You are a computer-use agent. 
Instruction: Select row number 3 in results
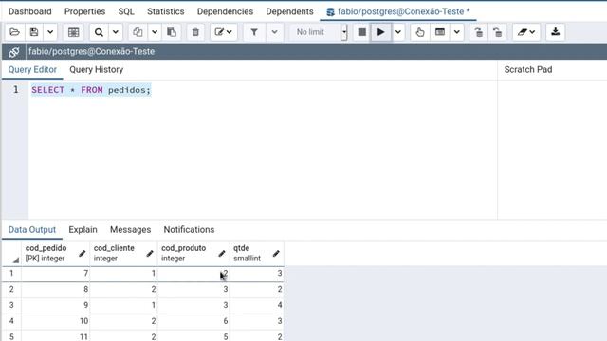(11, 305)
